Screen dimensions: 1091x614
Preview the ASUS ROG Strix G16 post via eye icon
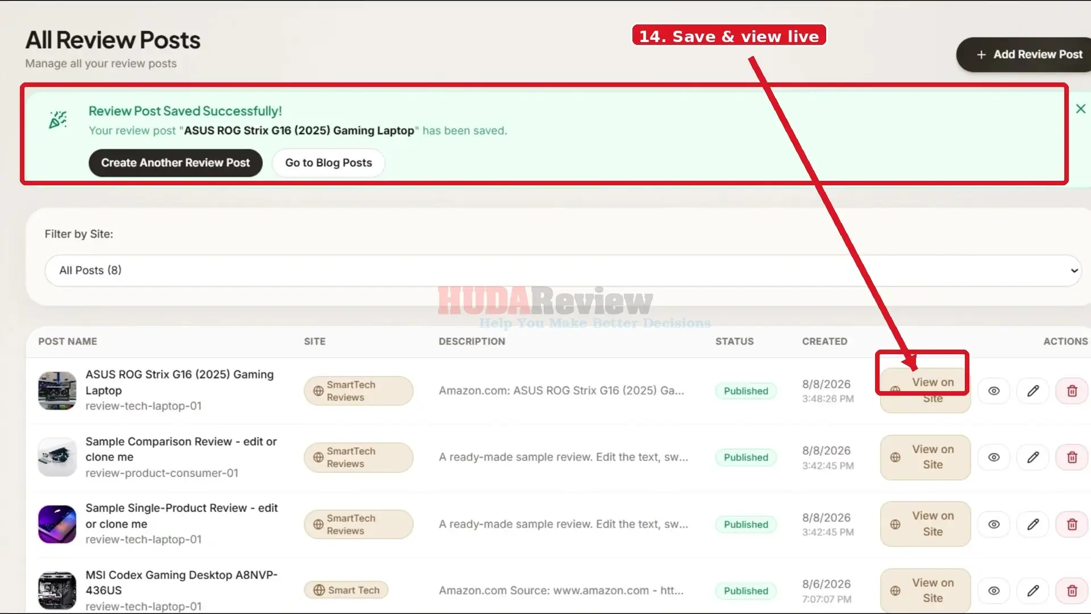994,391
